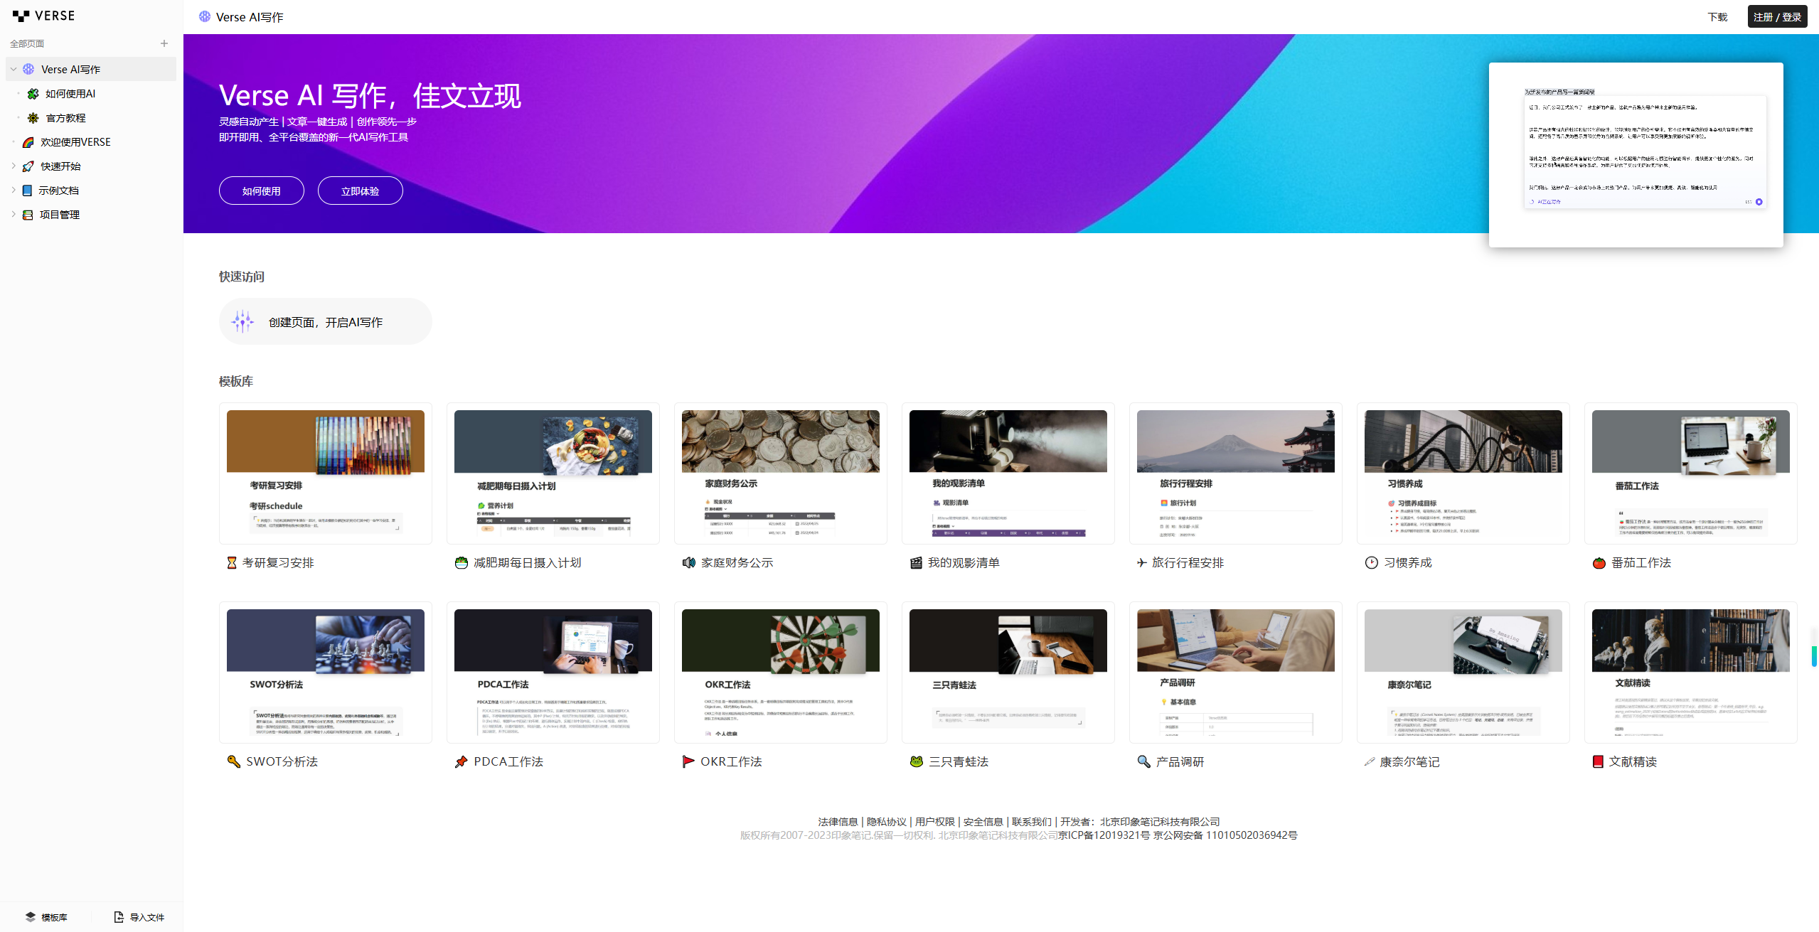Click the airplane icon beside 旅行行程安排
This screenshot has width=1819, height=932.
click(x=1141, y=562)
